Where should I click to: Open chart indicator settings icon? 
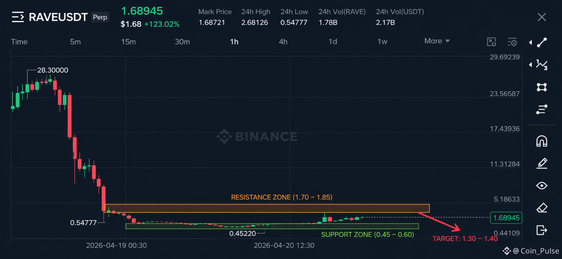tap(512, 42)
